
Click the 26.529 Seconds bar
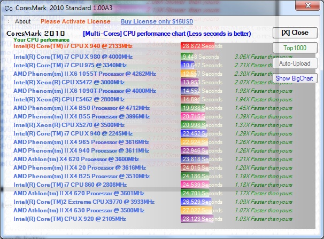pyautogui.click(x=196, y=202)
